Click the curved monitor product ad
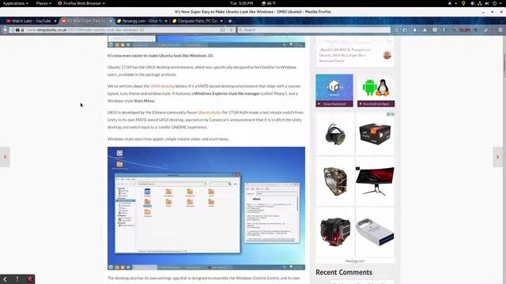 click(375, 181)
